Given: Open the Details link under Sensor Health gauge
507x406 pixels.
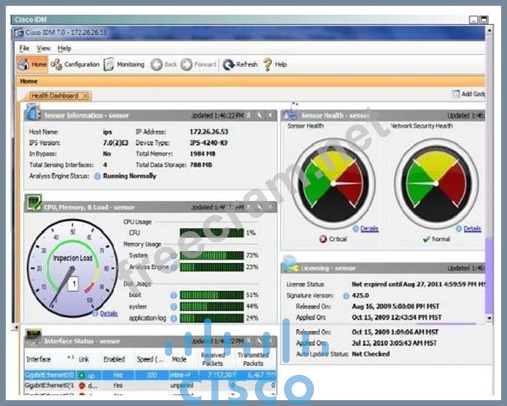Looking at the screenshot, I should coord(369,229).
